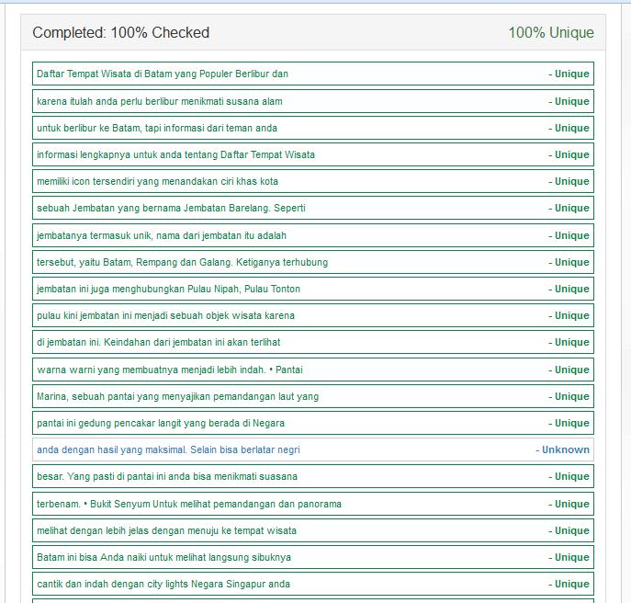This screenshot has height=603, width=631.
Task: Click the 'Daftar Tempat Wisata di Batam' result row
Action: pyautogui.click(x=163, y=74)
